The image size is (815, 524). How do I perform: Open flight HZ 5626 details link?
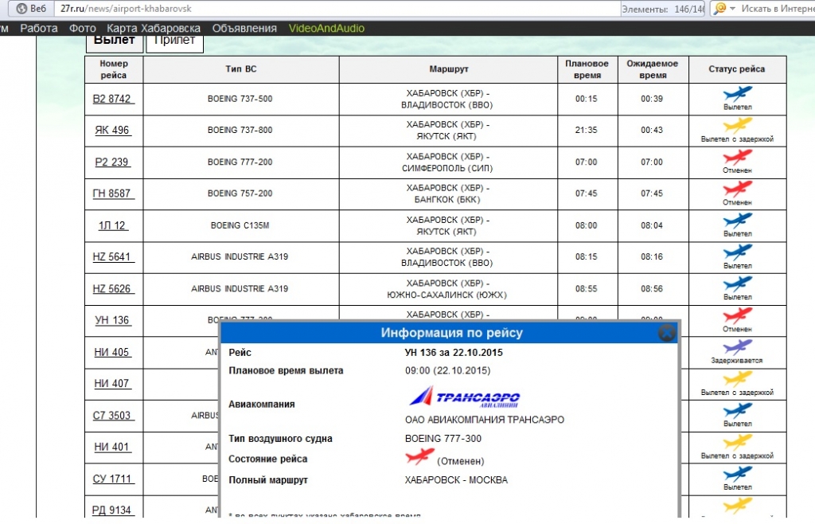[x=112, y=288]
